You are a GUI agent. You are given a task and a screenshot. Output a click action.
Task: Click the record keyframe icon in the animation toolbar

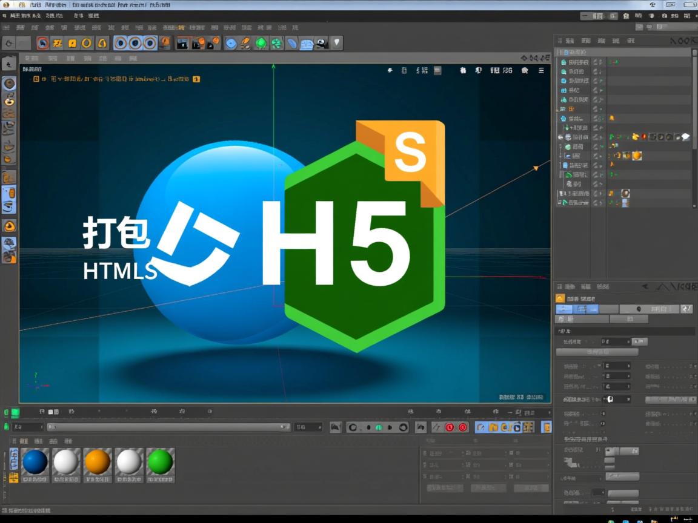(450, 427)
